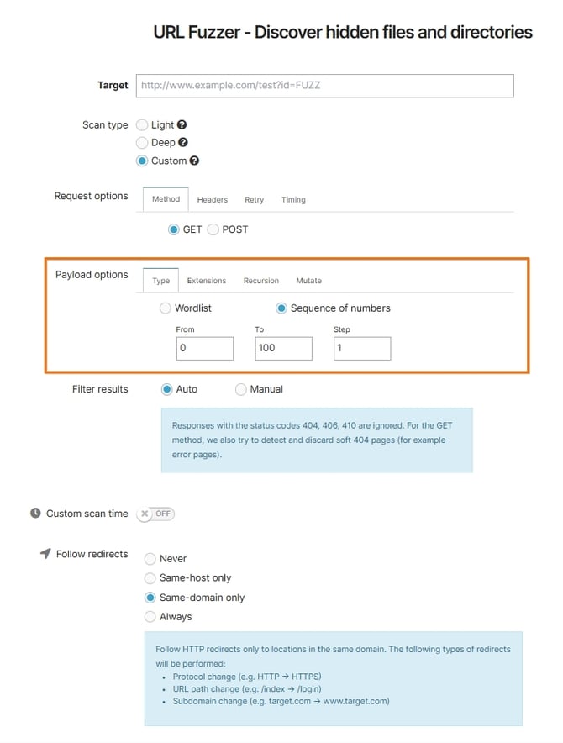Screen dimensions: 563x743
Task: Open the Recursion payload tab
Action: [x=260, y=281]
